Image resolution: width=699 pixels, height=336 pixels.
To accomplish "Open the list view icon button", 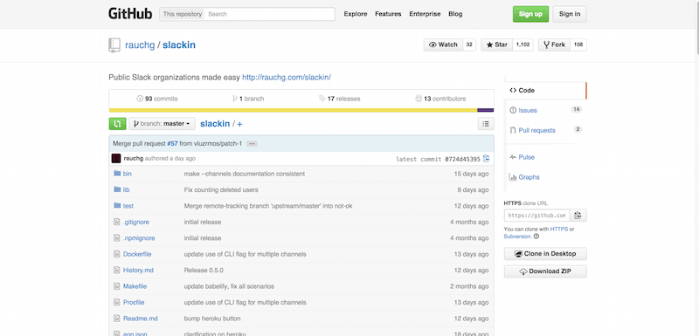I will click(486, 124).
